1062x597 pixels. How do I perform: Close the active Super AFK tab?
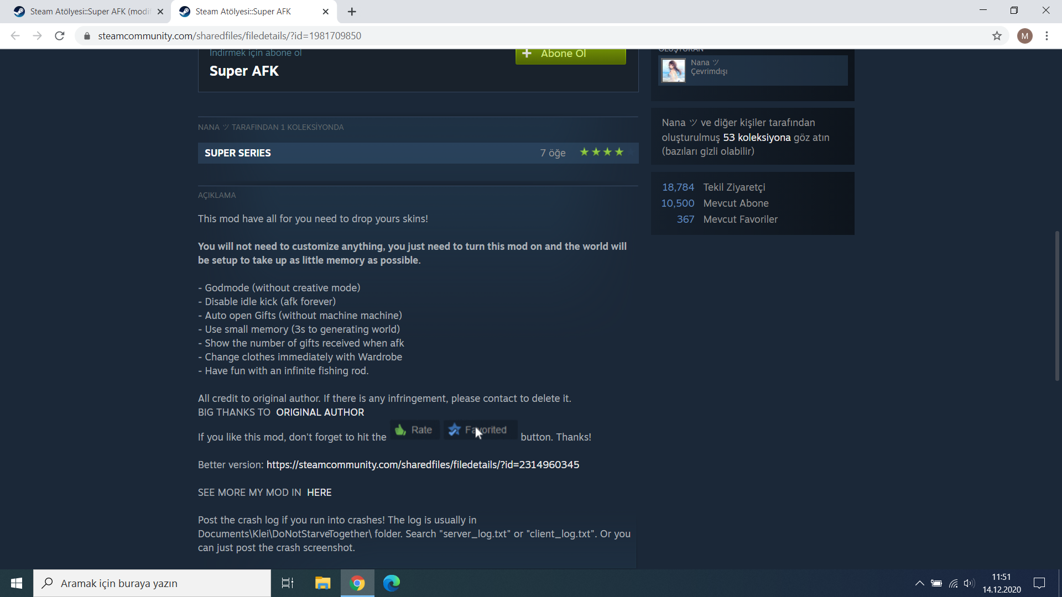click(326, 12)
